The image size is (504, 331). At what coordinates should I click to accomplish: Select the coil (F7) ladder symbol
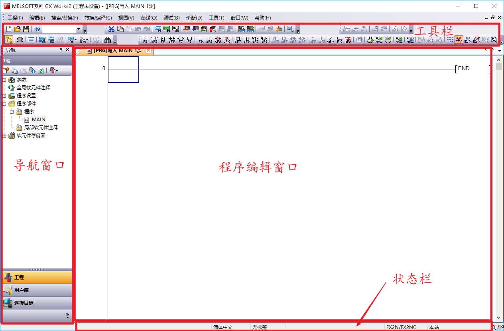click(x=180, y=39)
